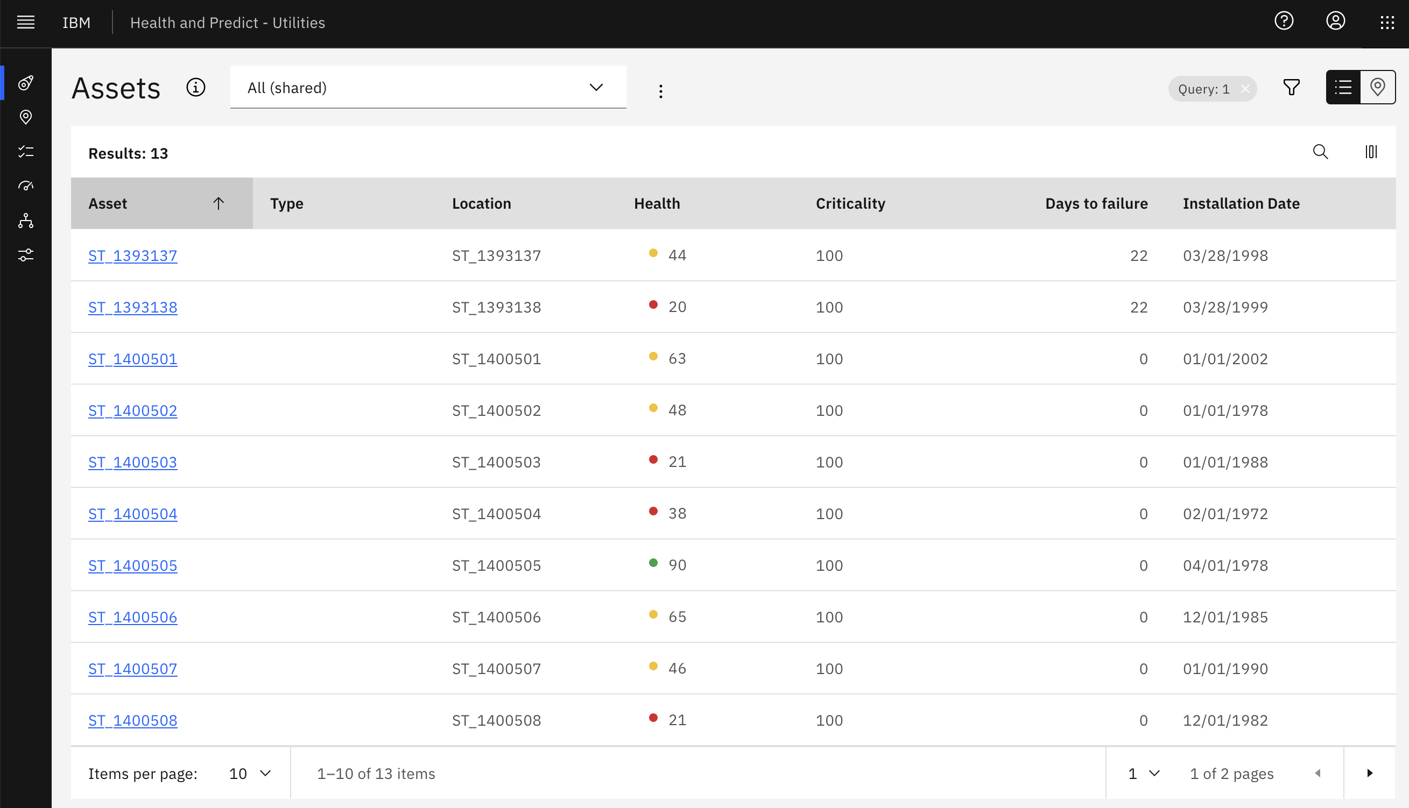Open the settings sliders sidebar icon
1409x808 pixels.
(25, 255)
